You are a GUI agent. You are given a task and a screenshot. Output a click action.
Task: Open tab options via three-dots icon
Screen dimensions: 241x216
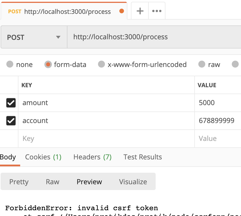pyautogui.click(x=157, y=11)
